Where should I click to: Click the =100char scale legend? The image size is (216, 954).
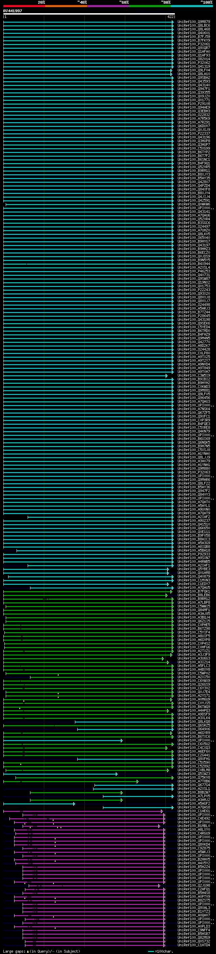(x=161, y=951)
